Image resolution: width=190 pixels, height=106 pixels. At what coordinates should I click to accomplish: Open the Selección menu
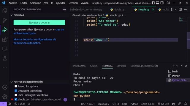click(36, 3)
